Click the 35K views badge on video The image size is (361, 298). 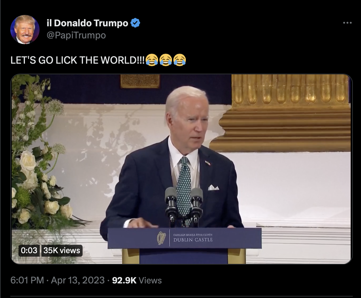62,250
